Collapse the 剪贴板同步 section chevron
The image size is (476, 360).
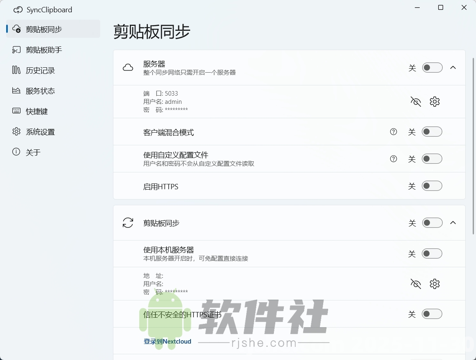453,223
